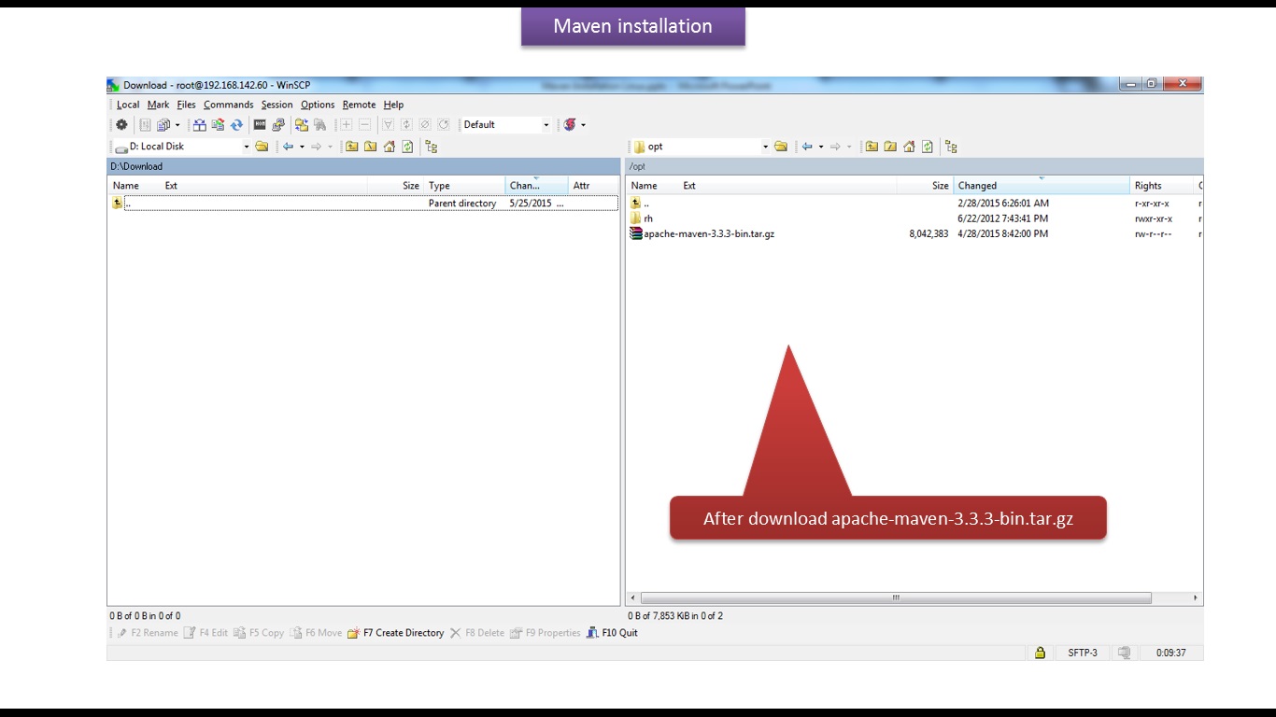Screen dimensions: 1276x717
Task: Click the New Session colored icon
Action: [570, 124]
